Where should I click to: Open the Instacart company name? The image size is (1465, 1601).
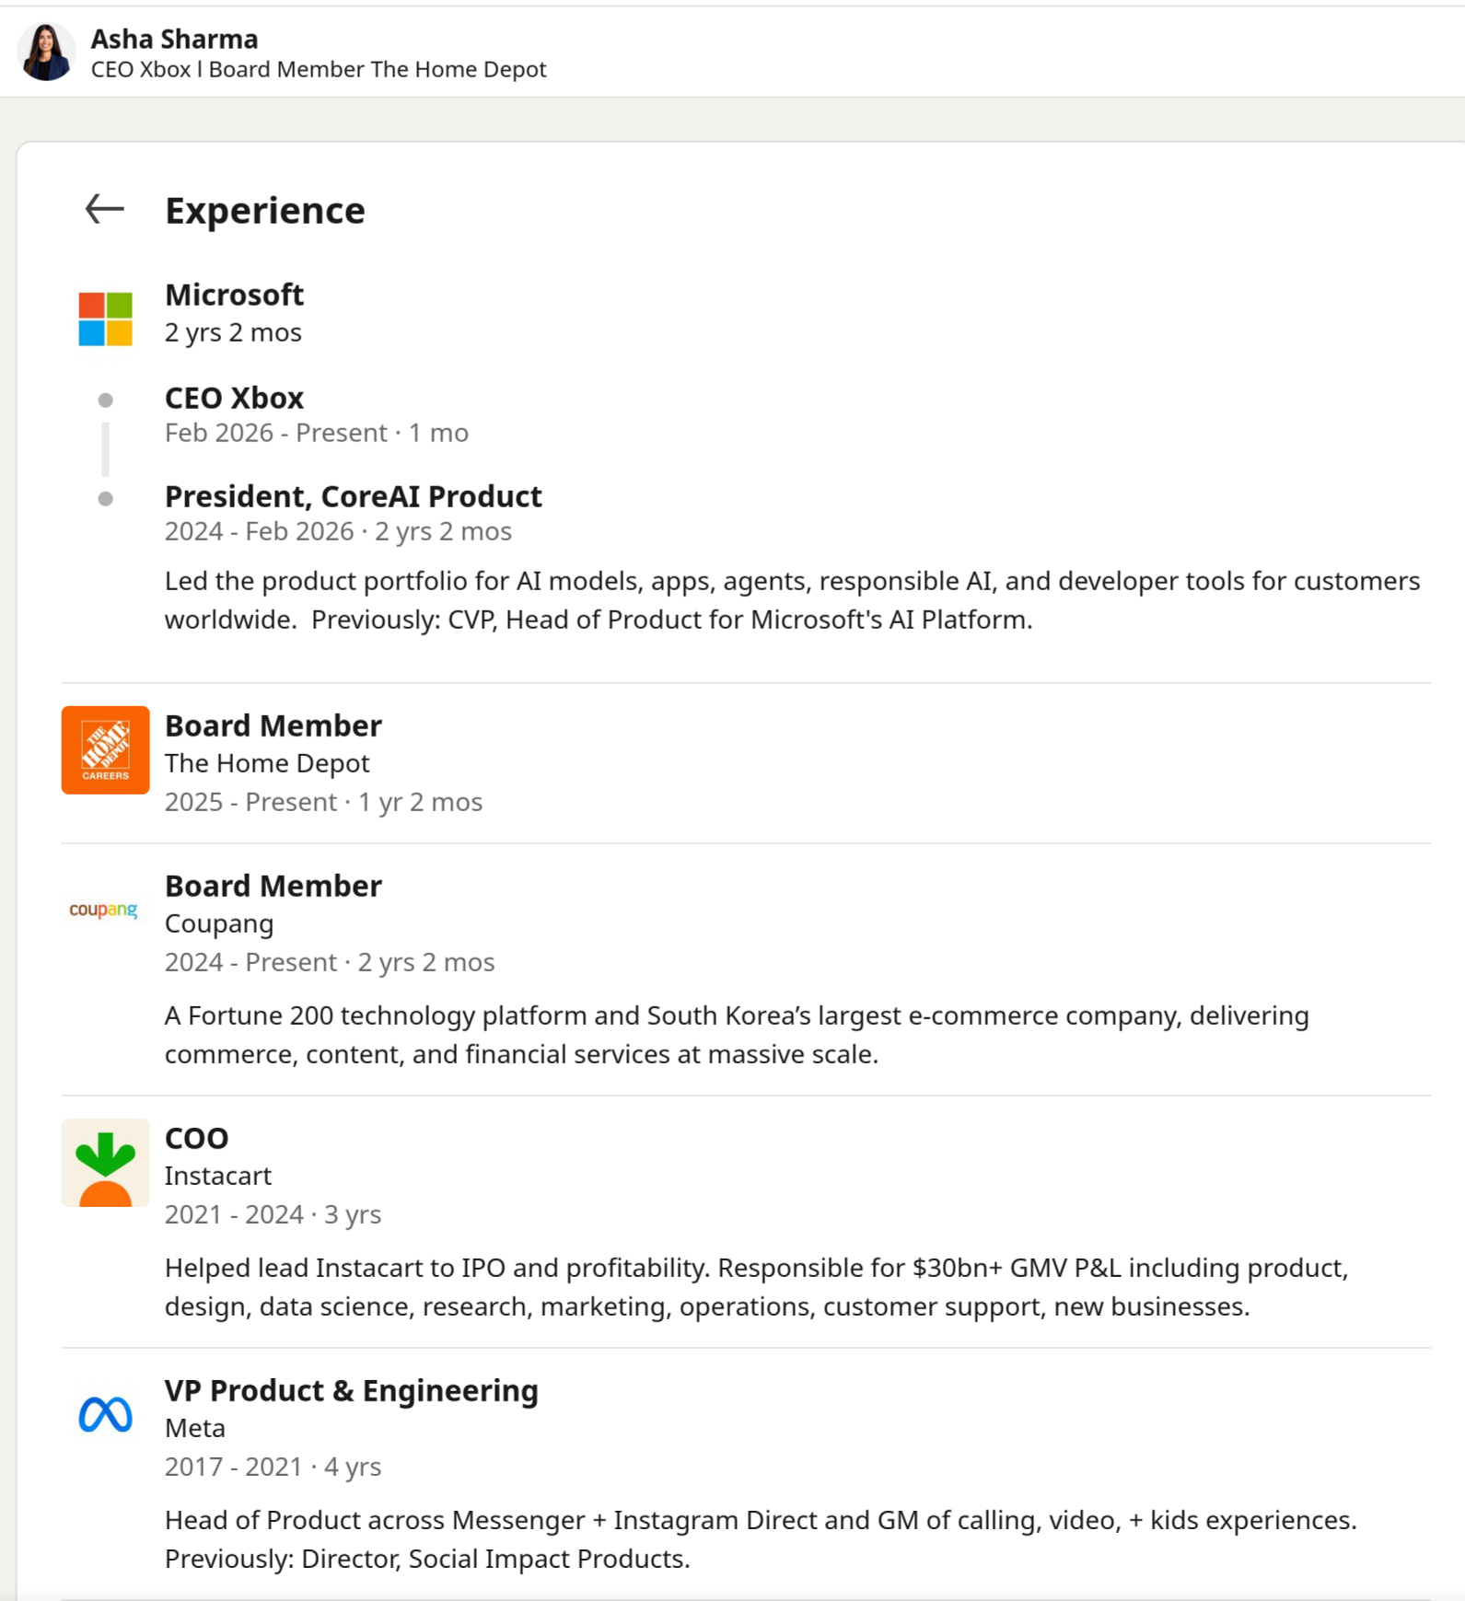218,1176
